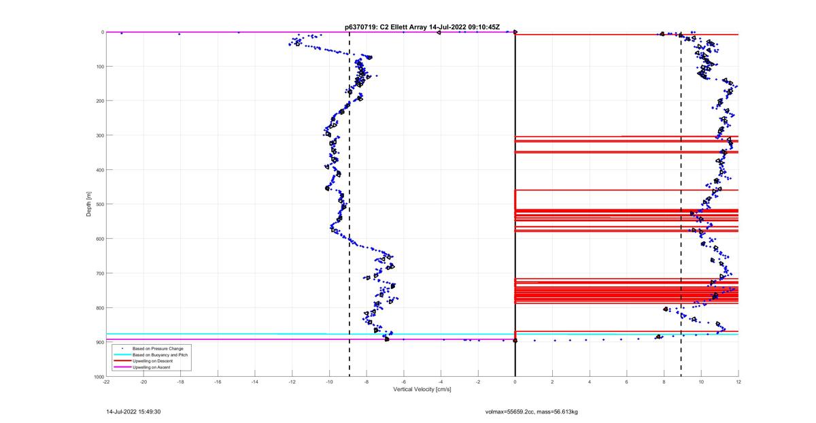Screen dimensions: 816x423
Task: Click velocity axis tick label '-12'
Action: (292, 382)
